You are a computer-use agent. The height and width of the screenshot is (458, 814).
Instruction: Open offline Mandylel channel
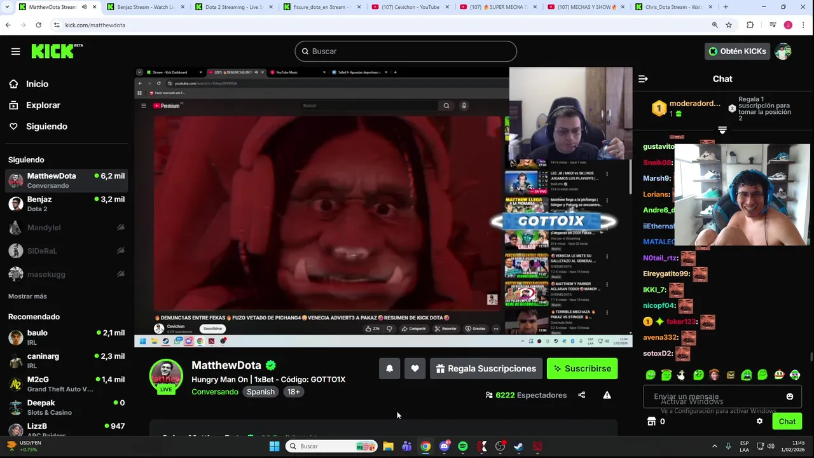67,227
